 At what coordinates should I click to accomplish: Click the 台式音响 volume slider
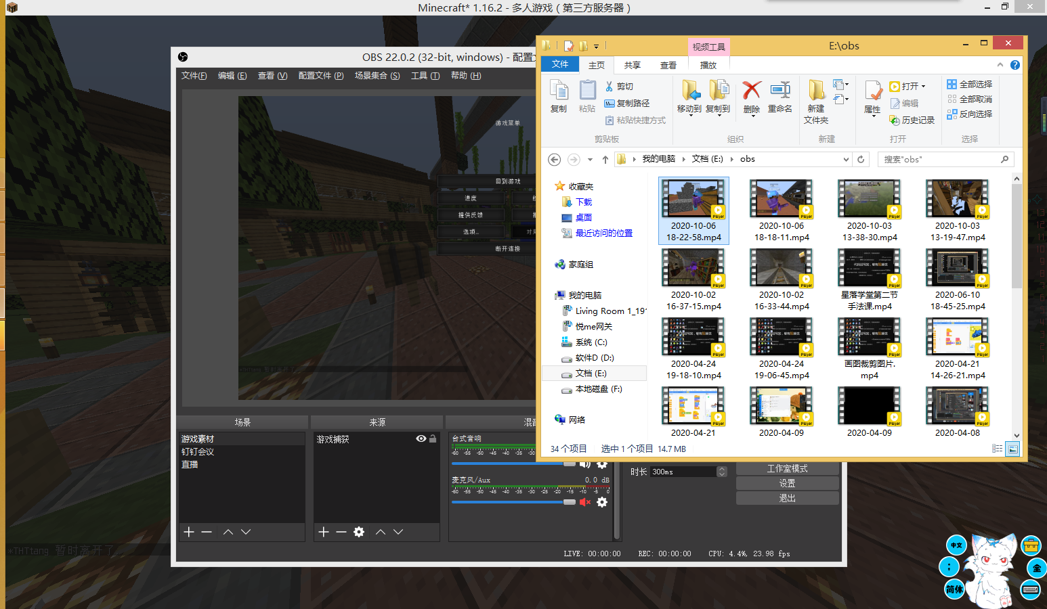click(513, 464)
